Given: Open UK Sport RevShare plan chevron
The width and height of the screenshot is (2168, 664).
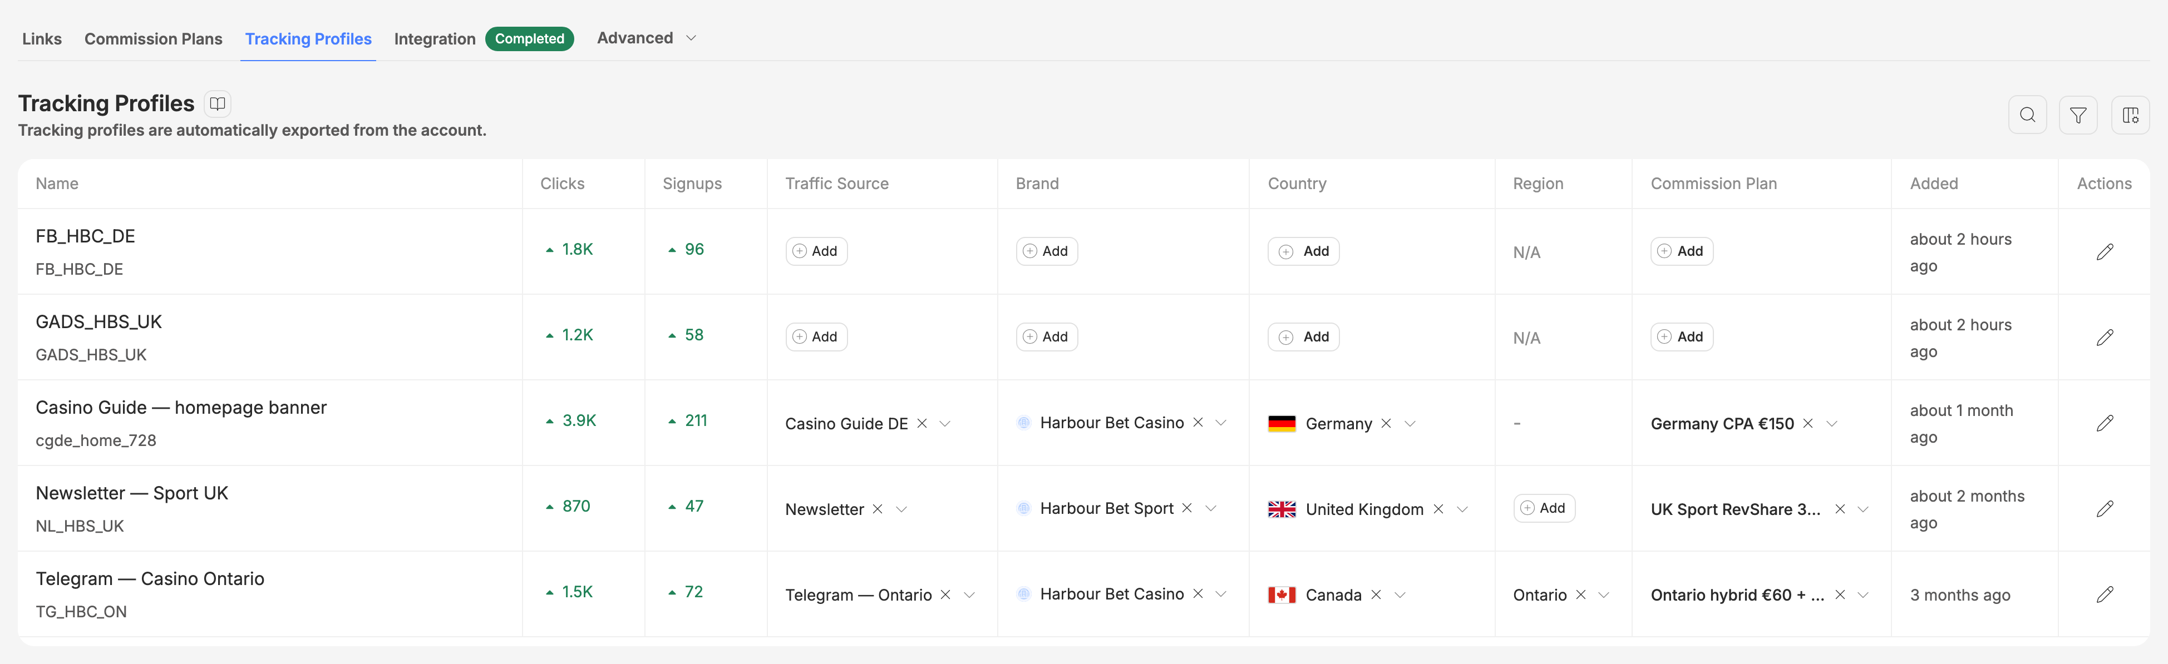Looking at the screenshot, I should (1864, 509).
